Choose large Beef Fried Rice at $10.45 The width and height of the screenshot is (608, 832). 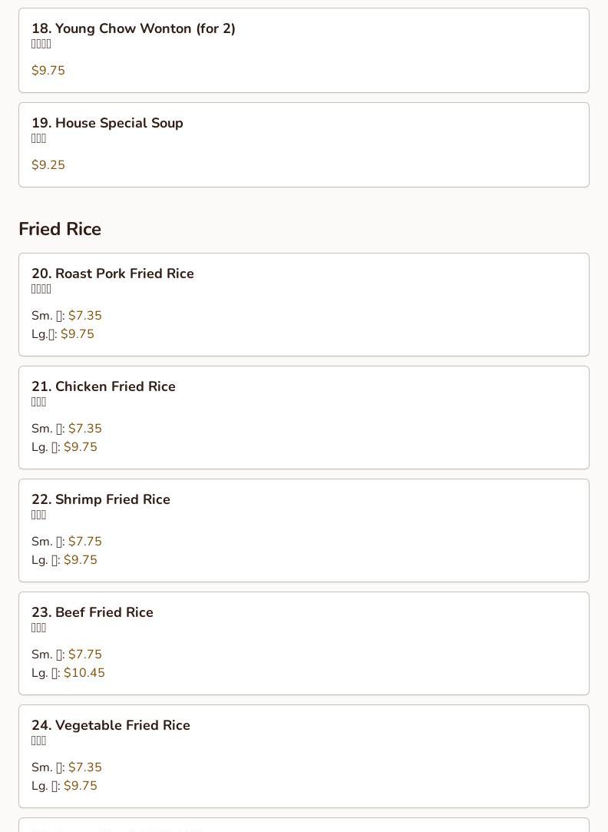(84, 673)
